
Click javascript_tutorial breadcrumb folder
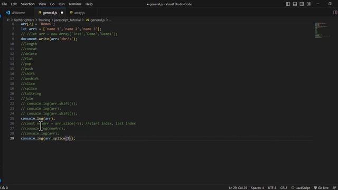coord(67,20)
